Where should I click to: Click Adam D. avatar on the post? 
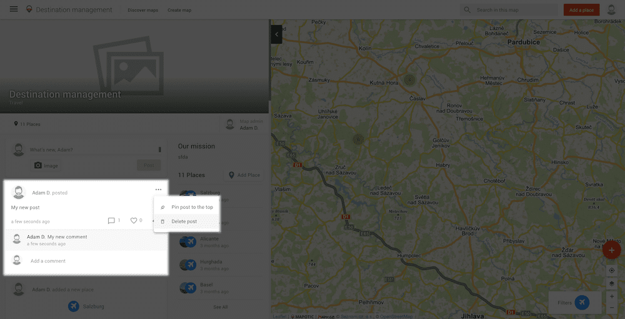18,192
